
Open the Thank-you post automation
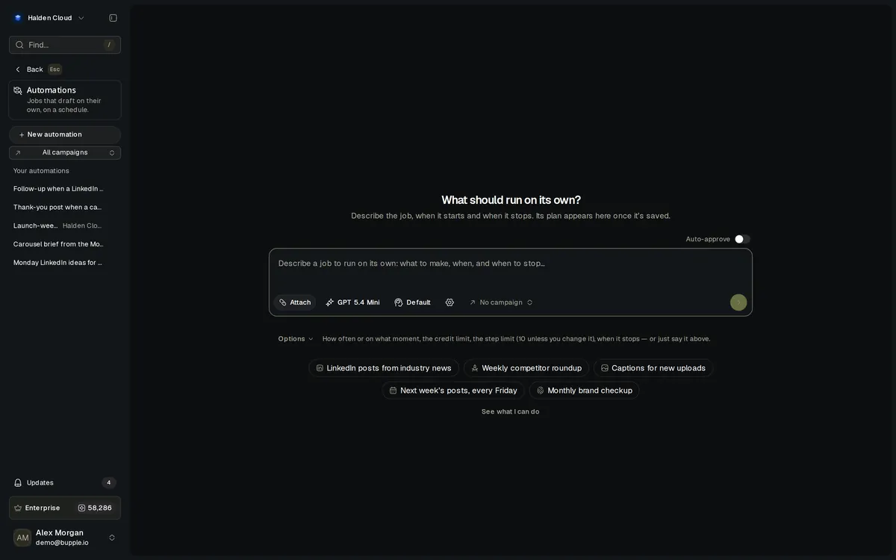(58, 208)
